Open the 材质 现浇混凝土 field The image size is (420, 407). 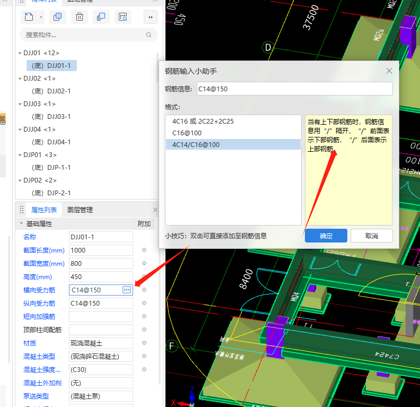(x=101, y=343)
